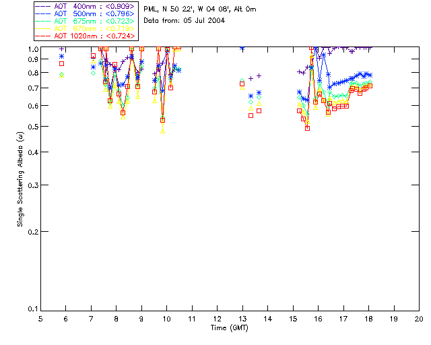Click the 20 tick label on time axis
The height and width of the screenshot is (345, 431).
(x=419, y=318)
